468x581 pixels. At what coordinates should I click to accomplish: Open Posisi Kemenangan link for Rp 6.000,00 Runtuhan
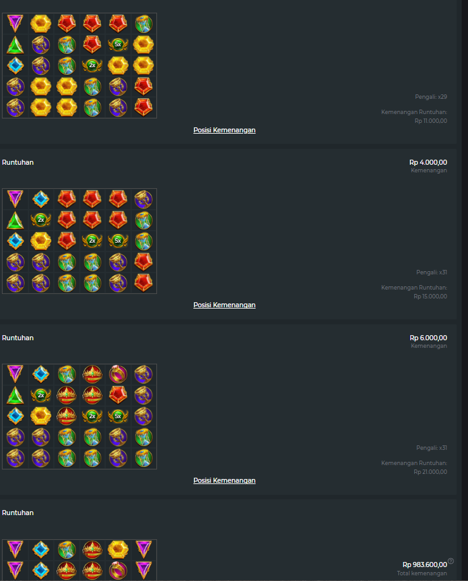[224, 481]
